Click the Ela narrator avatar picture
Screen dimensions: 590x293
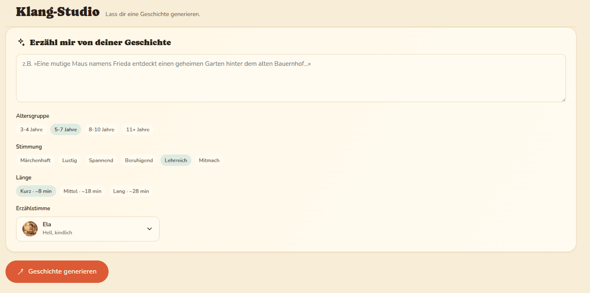[x=30, y=229]
